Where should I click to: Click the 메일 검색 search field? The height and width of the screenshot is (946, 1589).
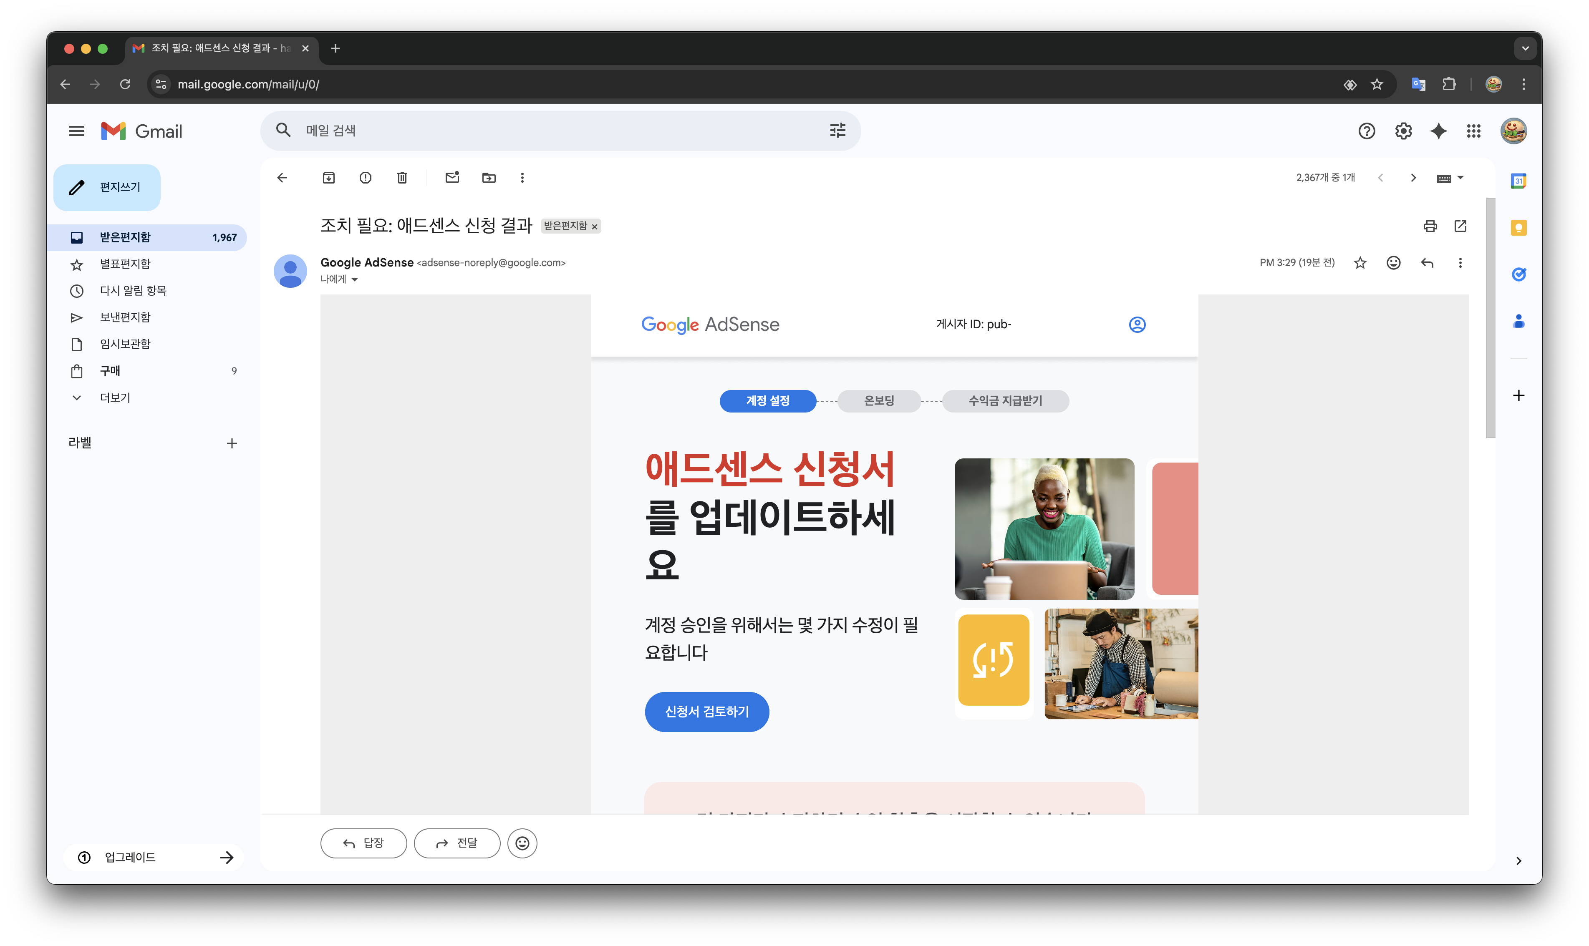pos(560,131)
